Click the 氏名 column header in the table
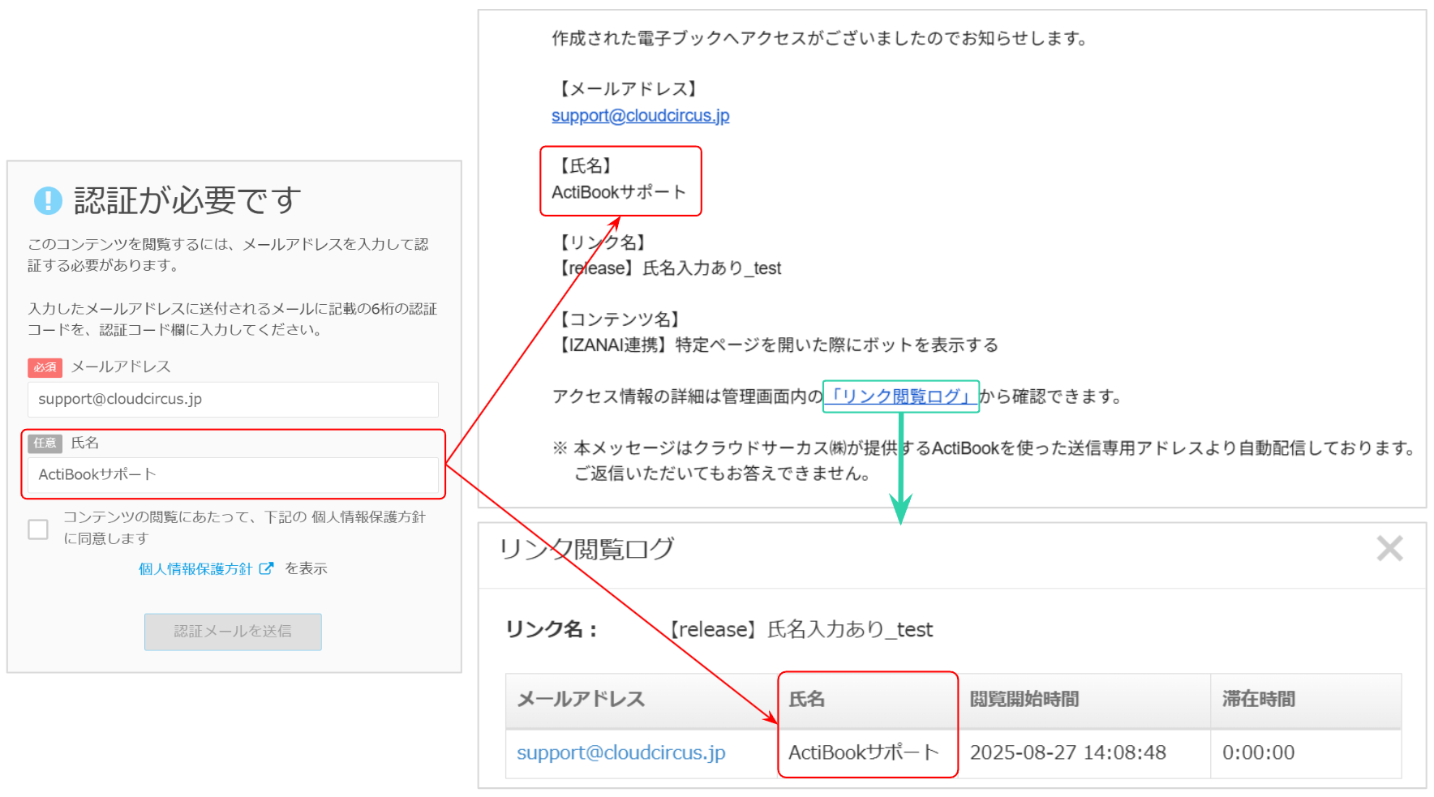The height and width of the screenshot is (797, 1434). [807, 699]
